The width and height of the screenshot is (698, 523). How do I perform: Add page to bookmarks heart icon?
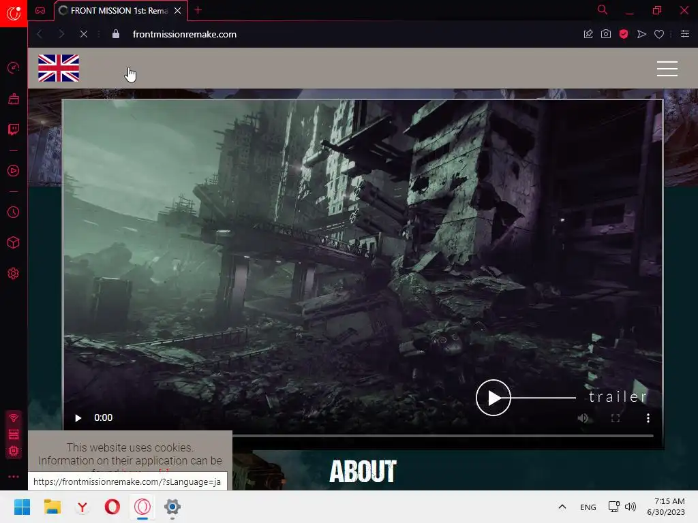point(659,34)
